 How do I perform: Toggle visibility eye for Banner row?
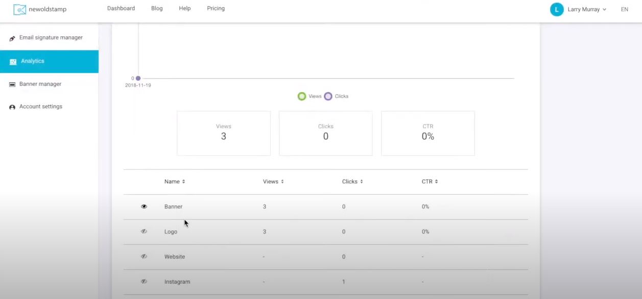[x=144, y=206]
